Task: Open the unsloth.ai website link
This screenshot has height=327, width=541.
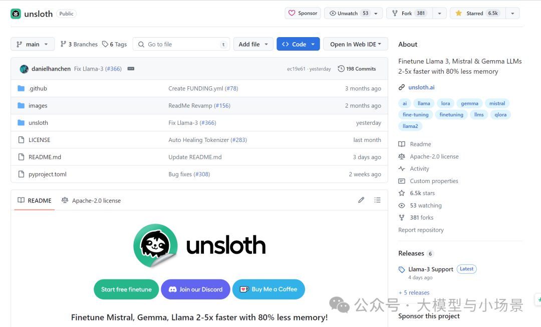Action: 421,87
